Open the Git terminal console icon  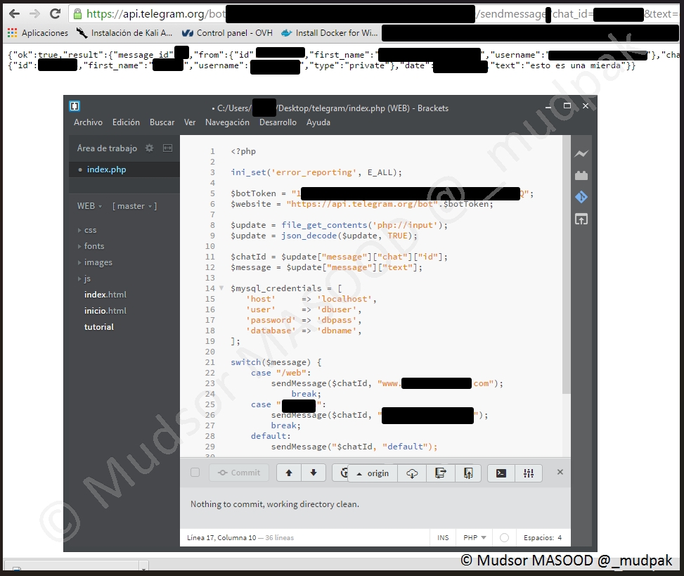501,473
